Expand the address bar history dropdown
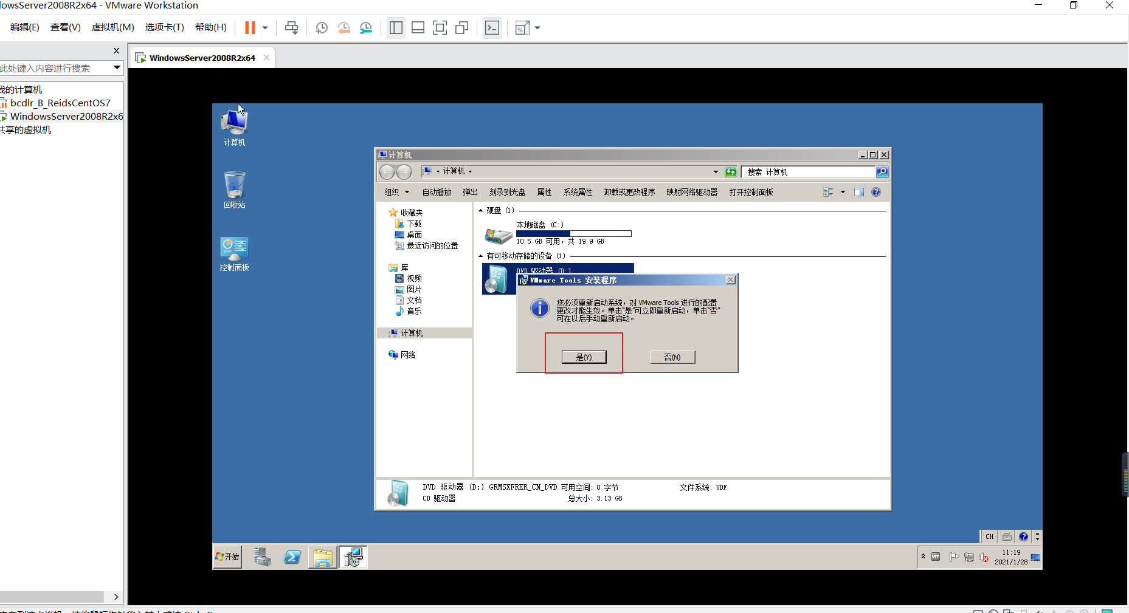1129x613 pixels. coord(715,171)
